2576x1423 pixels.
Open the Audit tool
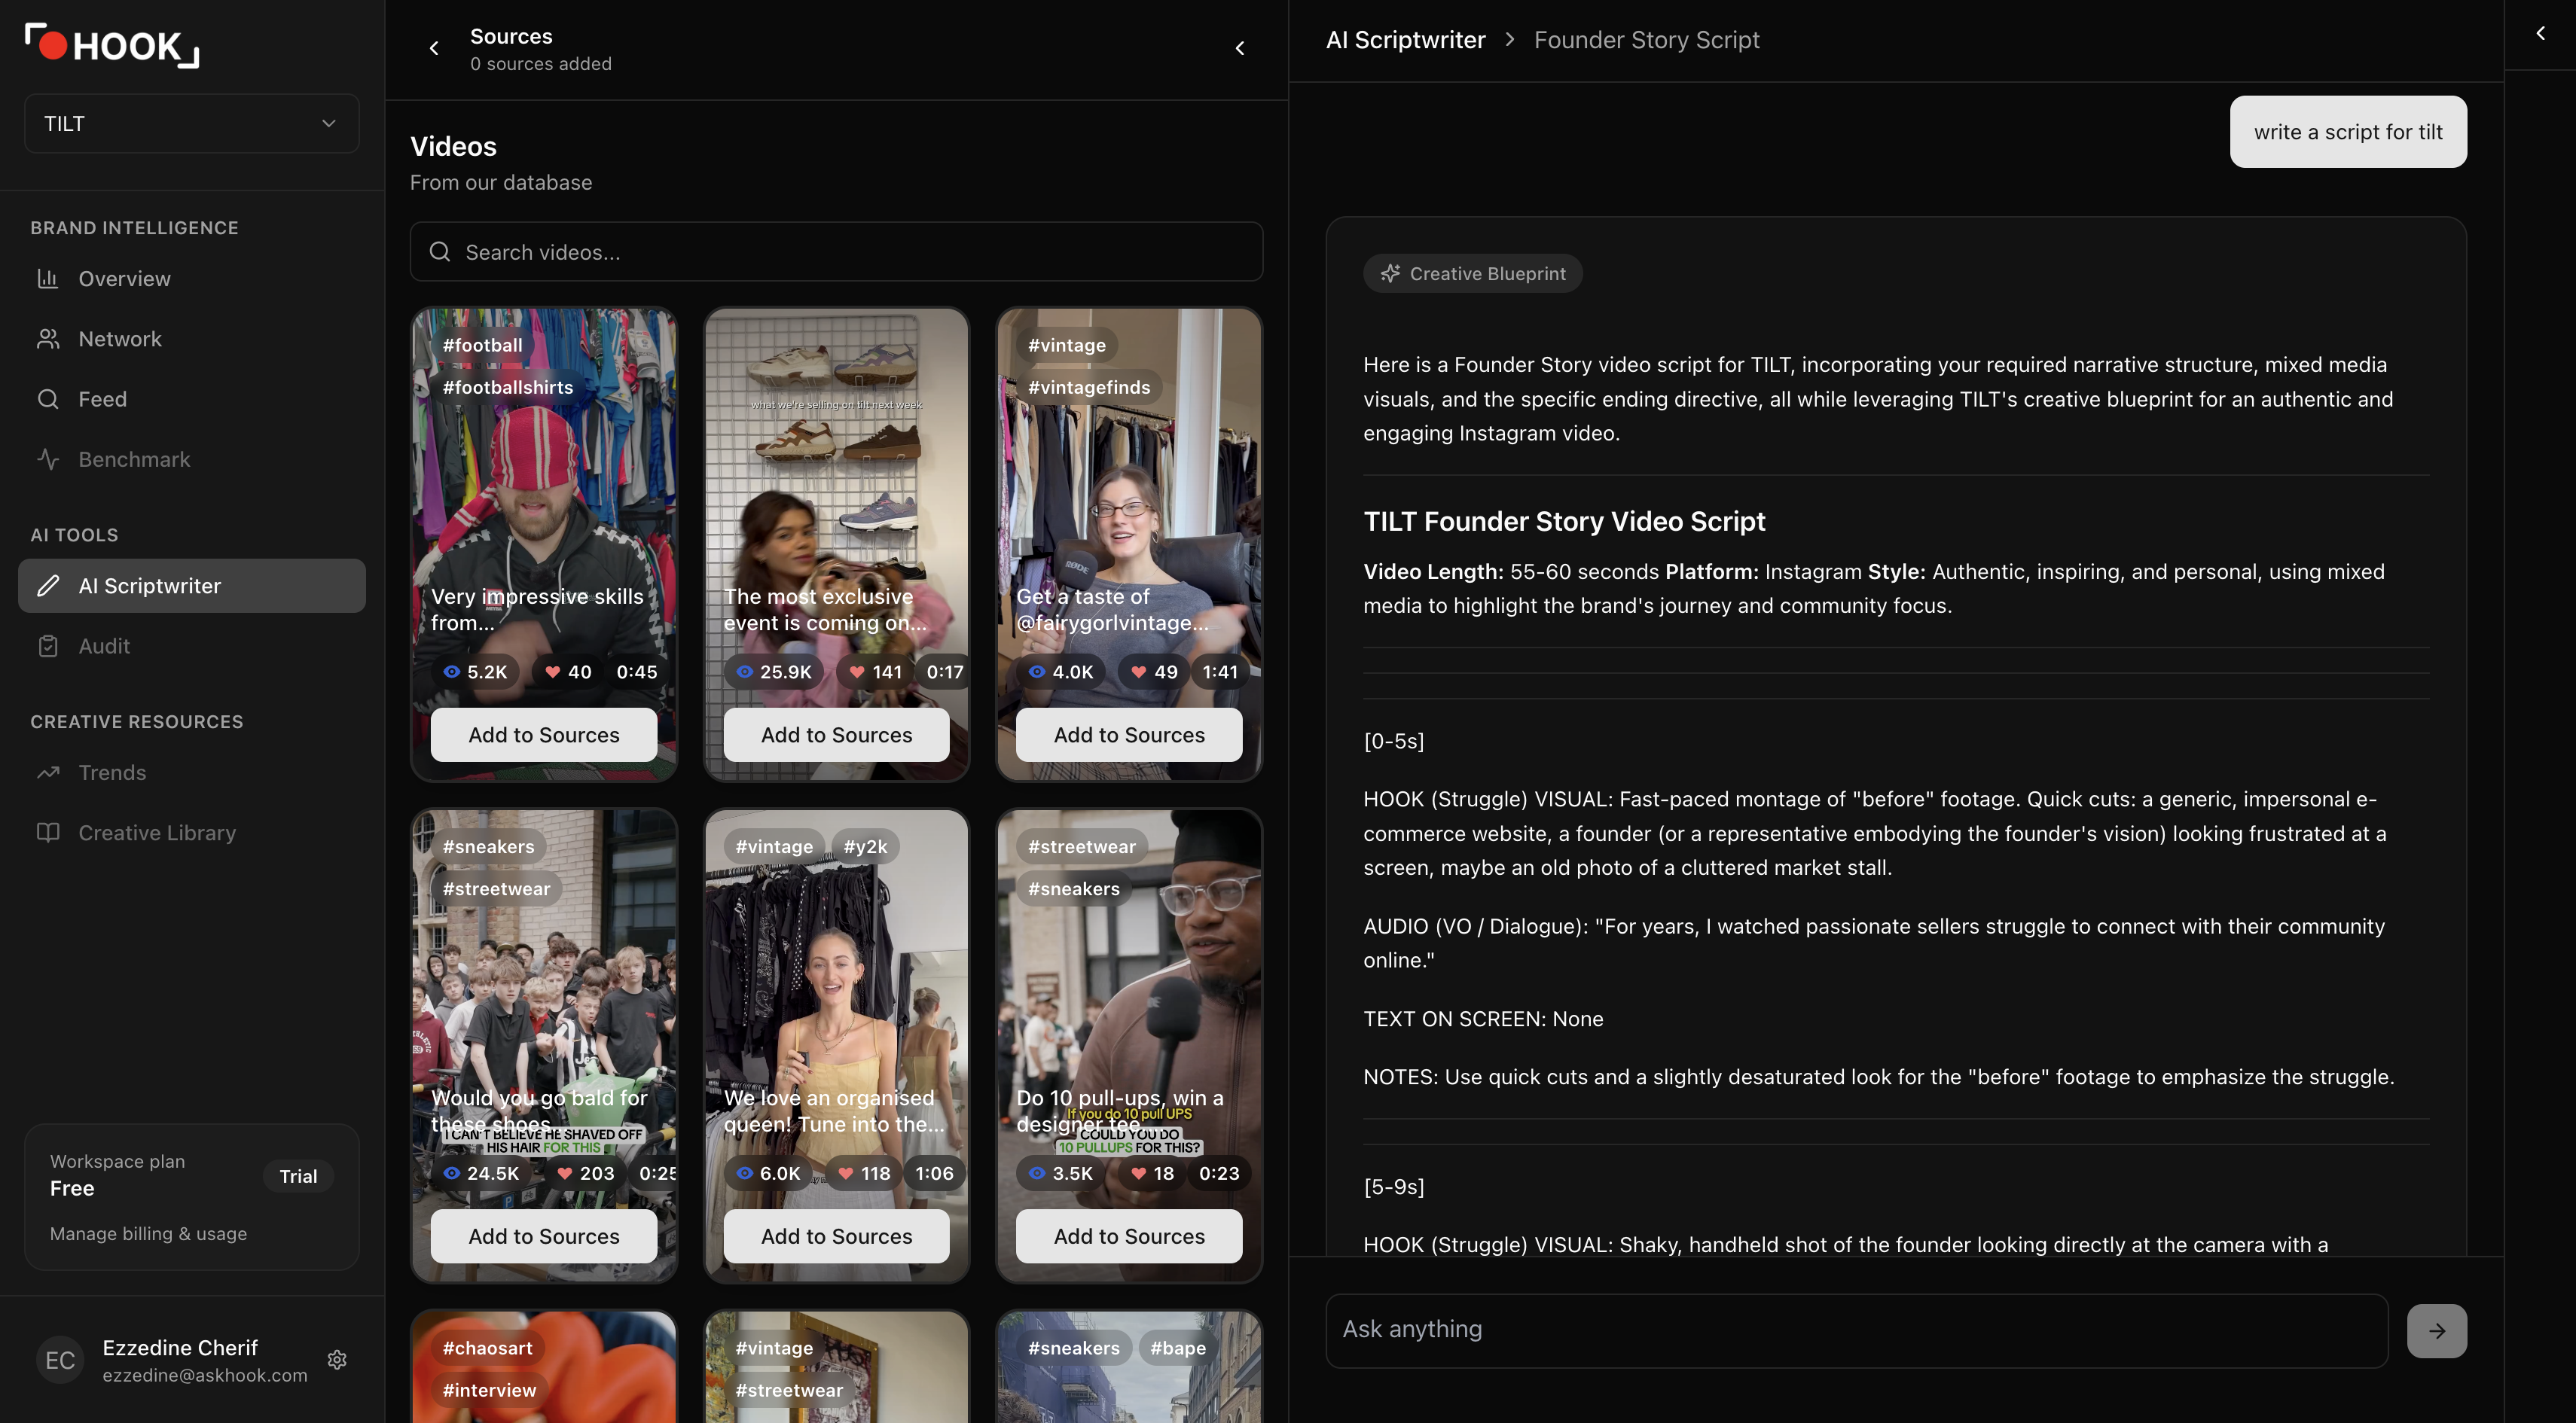coord(104,645)
